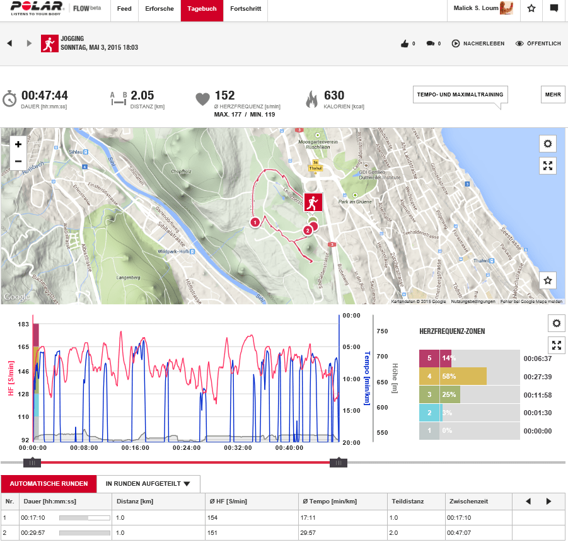Go to previous session with left arrow
This screenshot has height=545, width=568.
[x=9, y=43]
